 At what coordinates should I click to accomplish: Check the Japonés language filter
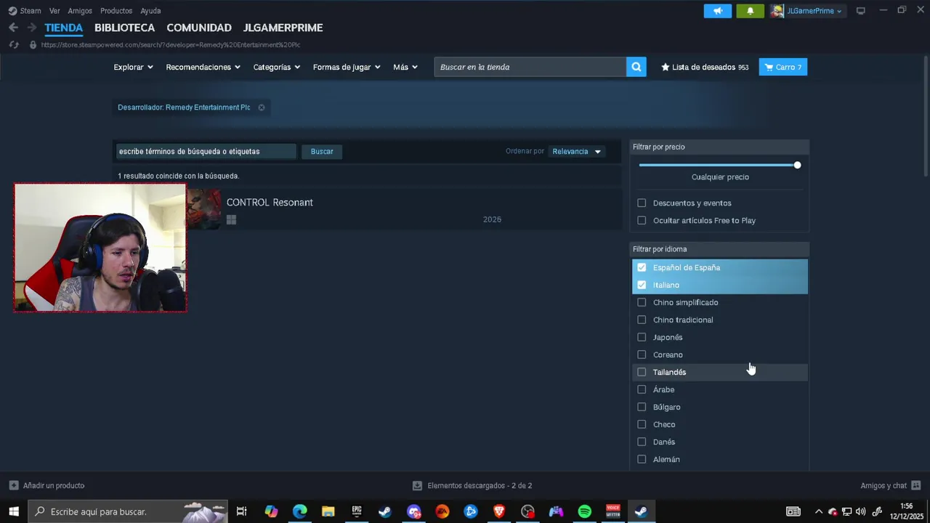[642, 337]
